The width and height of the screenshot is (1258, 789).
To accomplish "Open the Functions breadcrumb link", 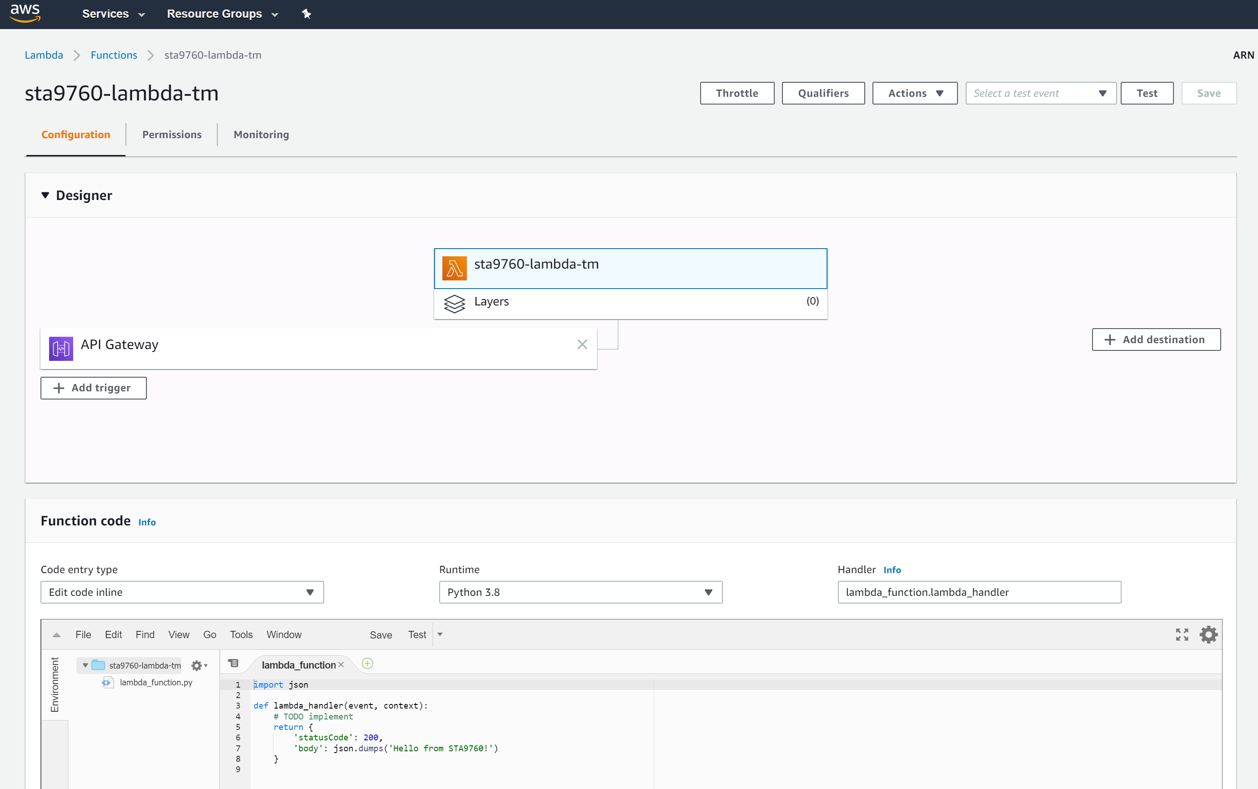I will pos(114,55).
